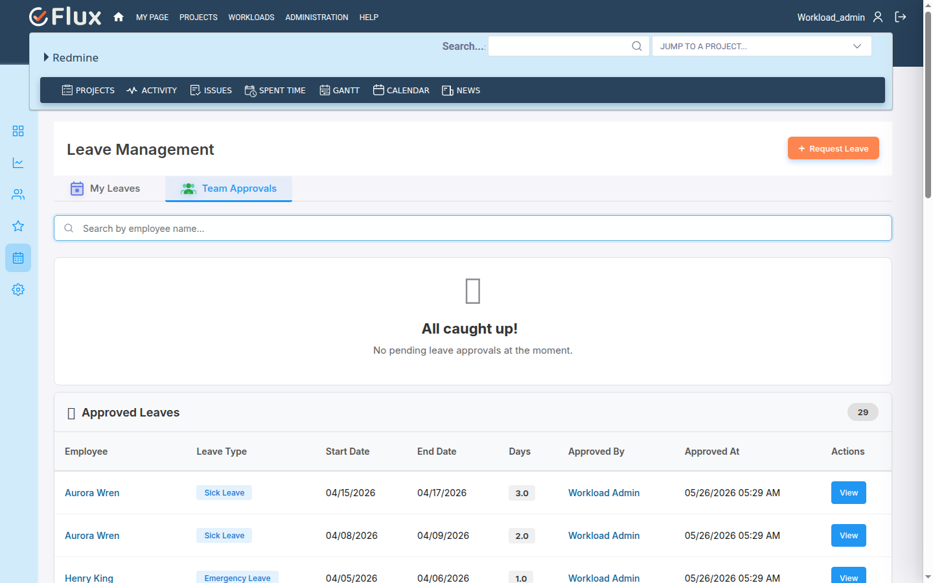View Aurora Wren 04/08/2026 leave
This screenshot has width=933, height=583.
(x=849, y=536)
